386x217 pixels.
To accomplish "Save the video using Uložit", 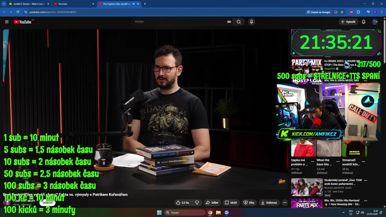I will (231, 203).
